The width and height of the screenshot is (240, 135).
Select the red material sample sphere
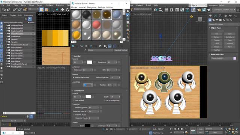point(97,25)
